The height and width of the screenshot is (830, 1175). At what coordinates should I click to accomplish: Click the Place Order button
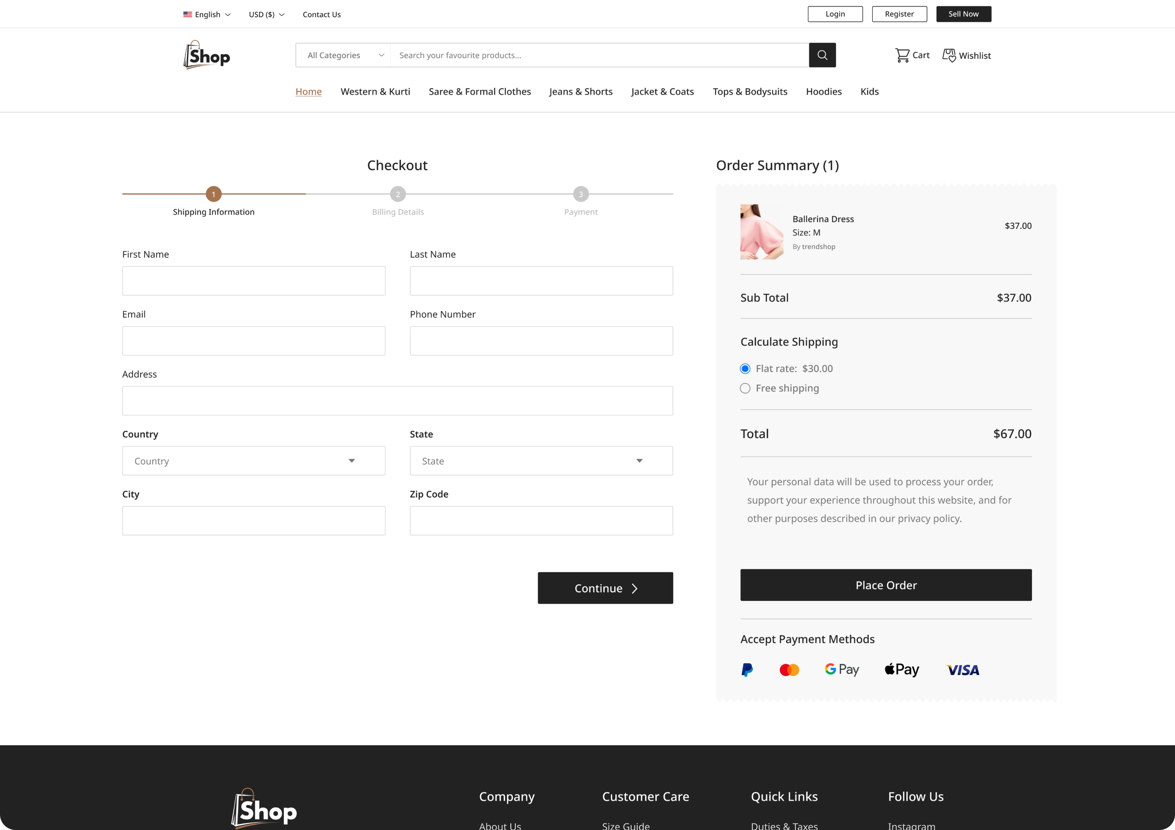pyautogui.click(x=885, y=585)
